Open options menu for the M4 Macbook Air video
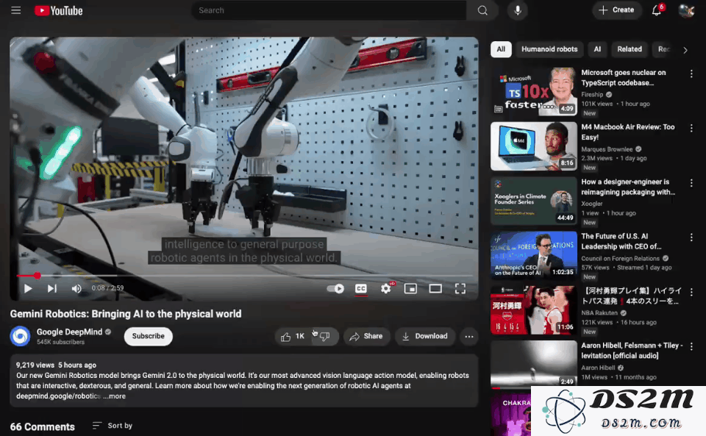Viewport: 706px width, 436px height. (x=691, y=128)
